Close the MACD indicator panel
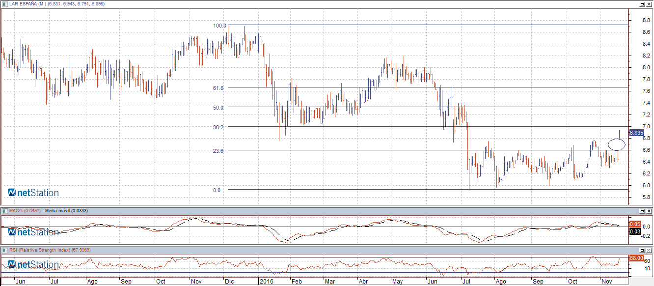Screen dimensions: 654x286 (649, 211)
